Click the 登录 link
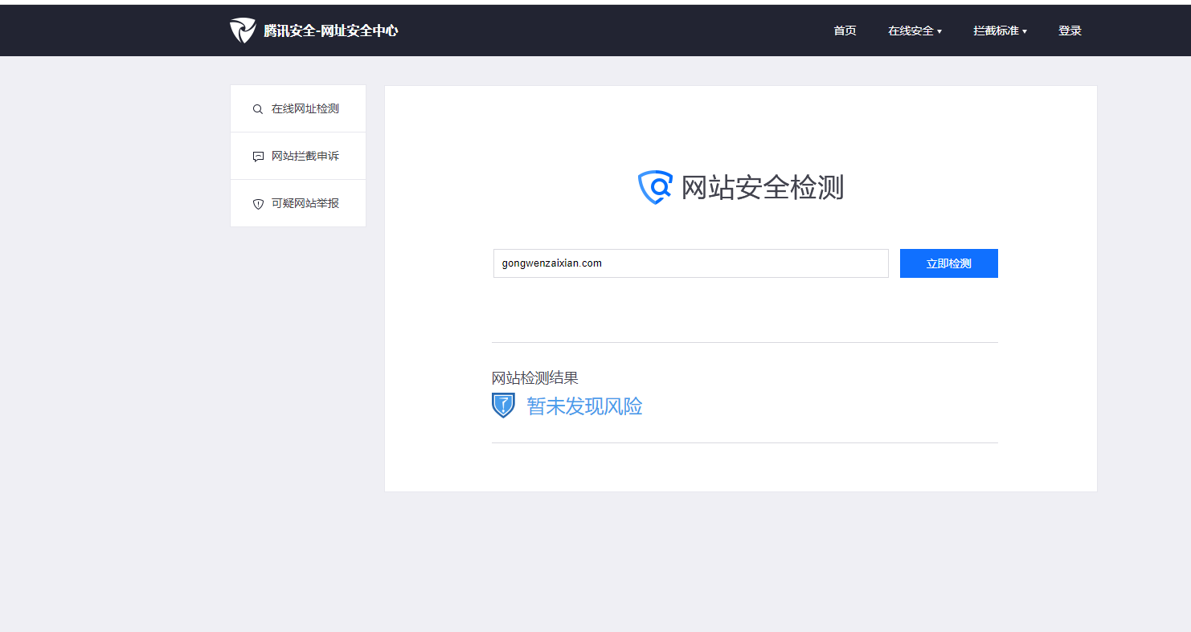This screenshot has width=1191, height=632. click(1070, 31)
